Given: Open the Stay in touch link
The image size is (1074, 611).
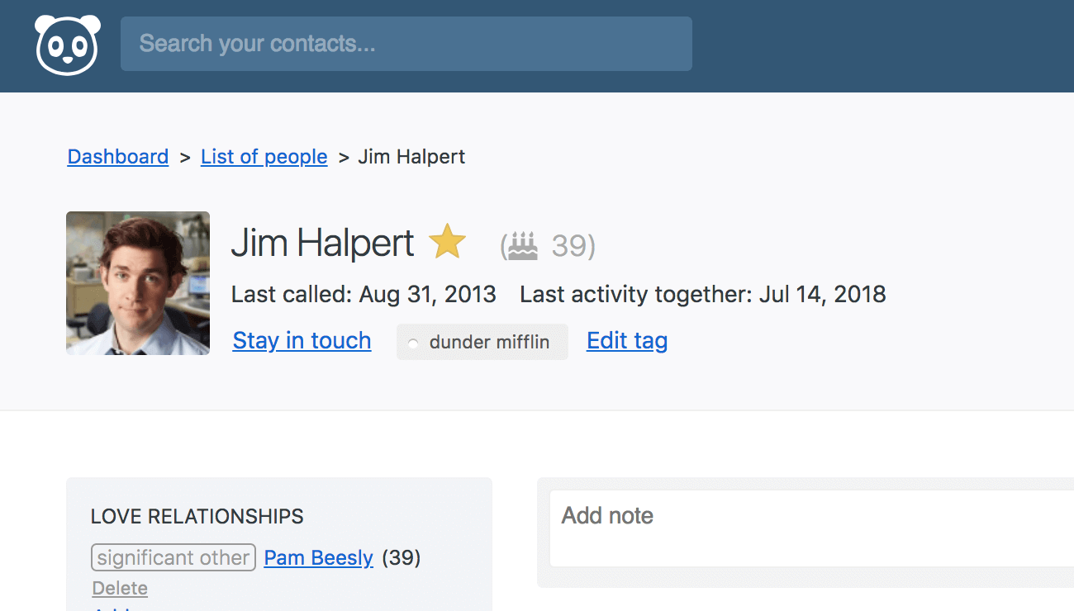Looking at the screenshot, I should pos(302,341).
